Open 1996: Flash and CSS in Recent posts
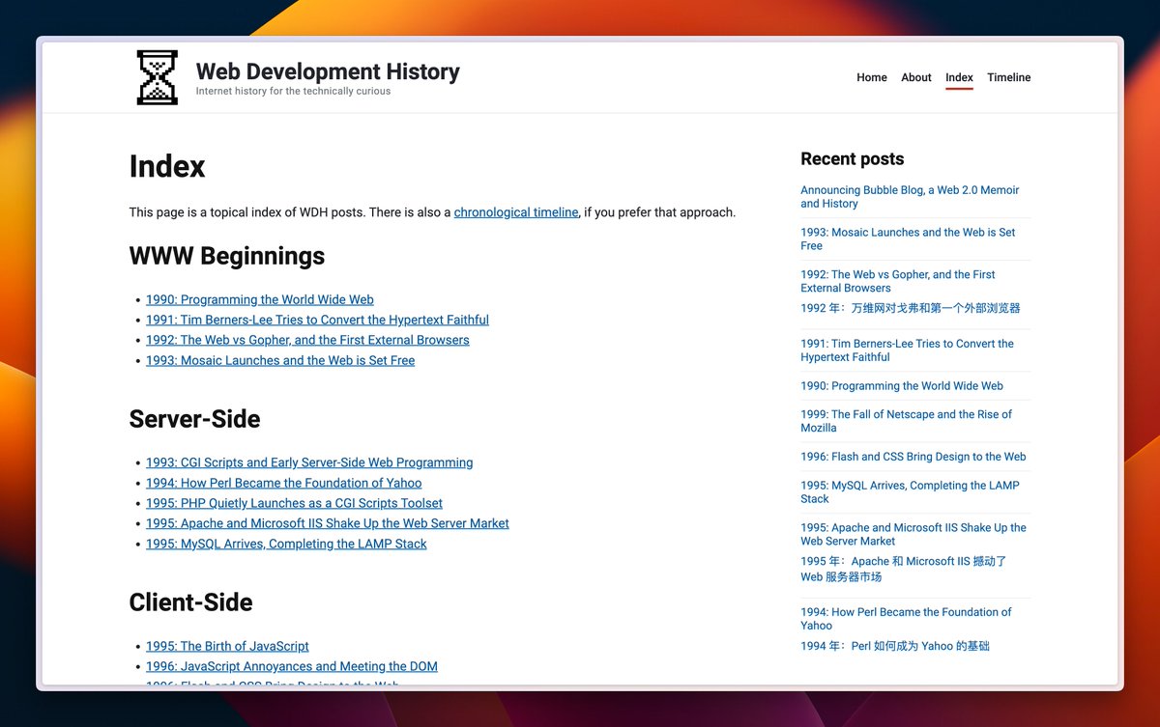Viewport: 1160px width, 727px height. pyautogui.click(x=913, y=457)
